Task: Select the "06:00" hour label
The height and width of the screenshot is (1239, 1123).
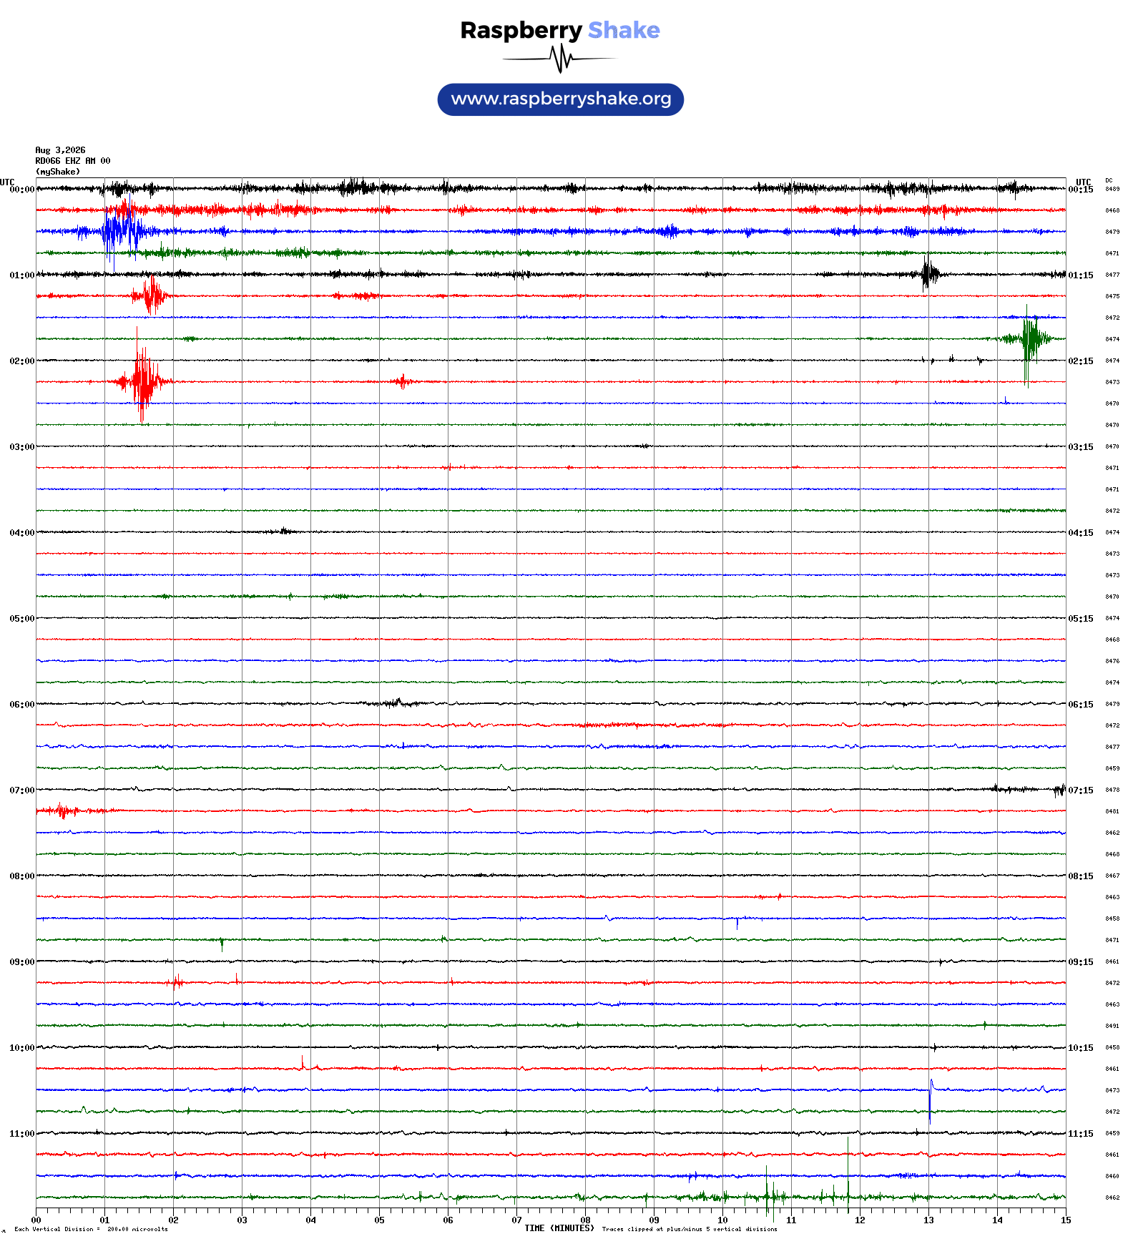Action: [x=22, y=705]
